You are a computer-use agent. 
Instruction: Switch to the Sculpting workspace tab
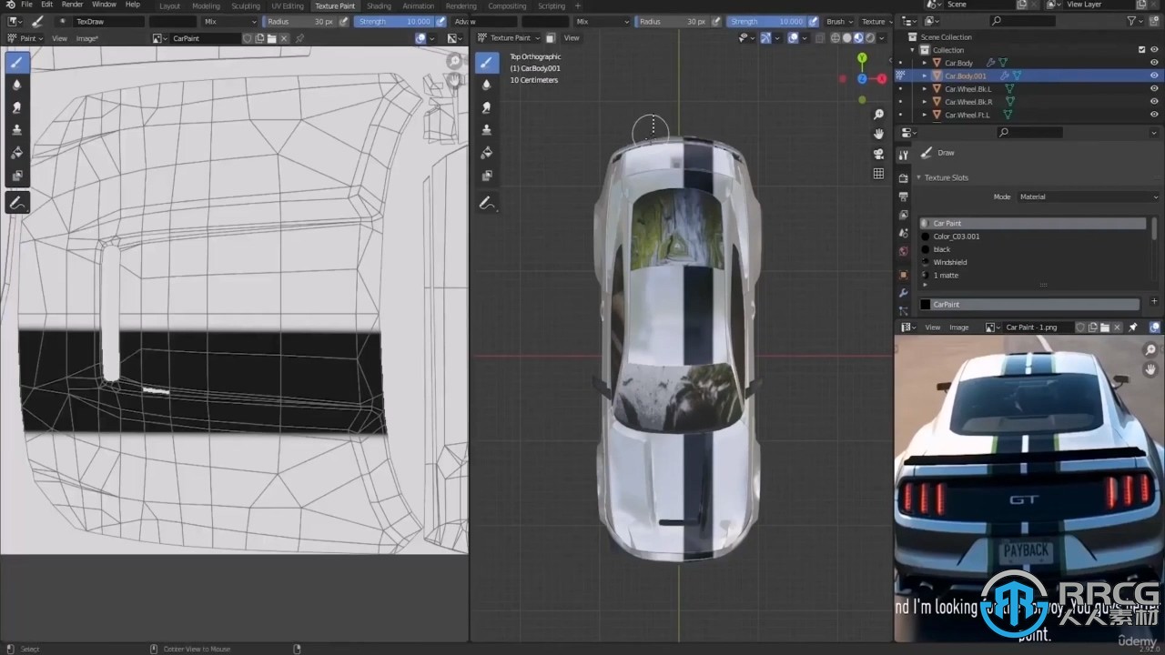coord(245,5)
